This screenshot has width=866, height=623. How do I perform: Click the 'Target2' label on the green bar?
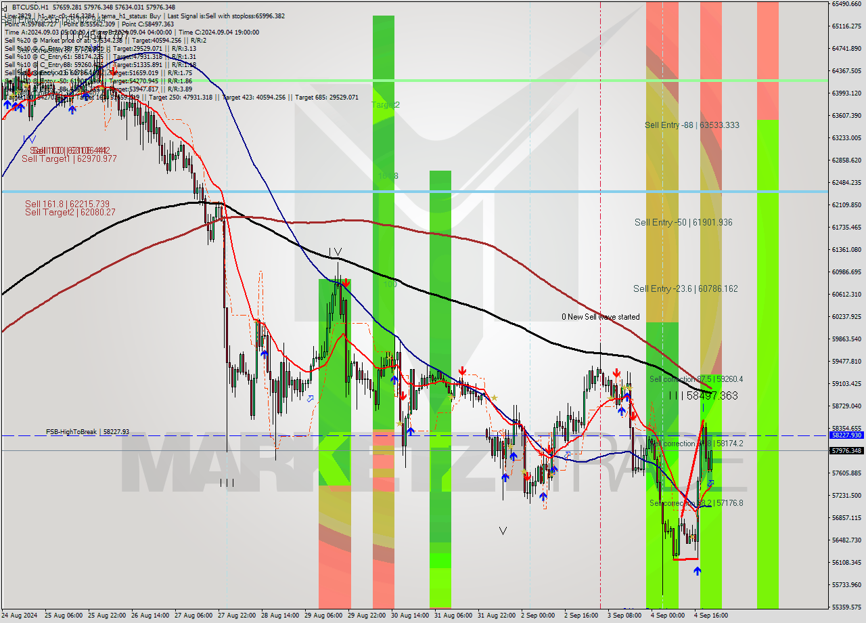tap(385, 105)
